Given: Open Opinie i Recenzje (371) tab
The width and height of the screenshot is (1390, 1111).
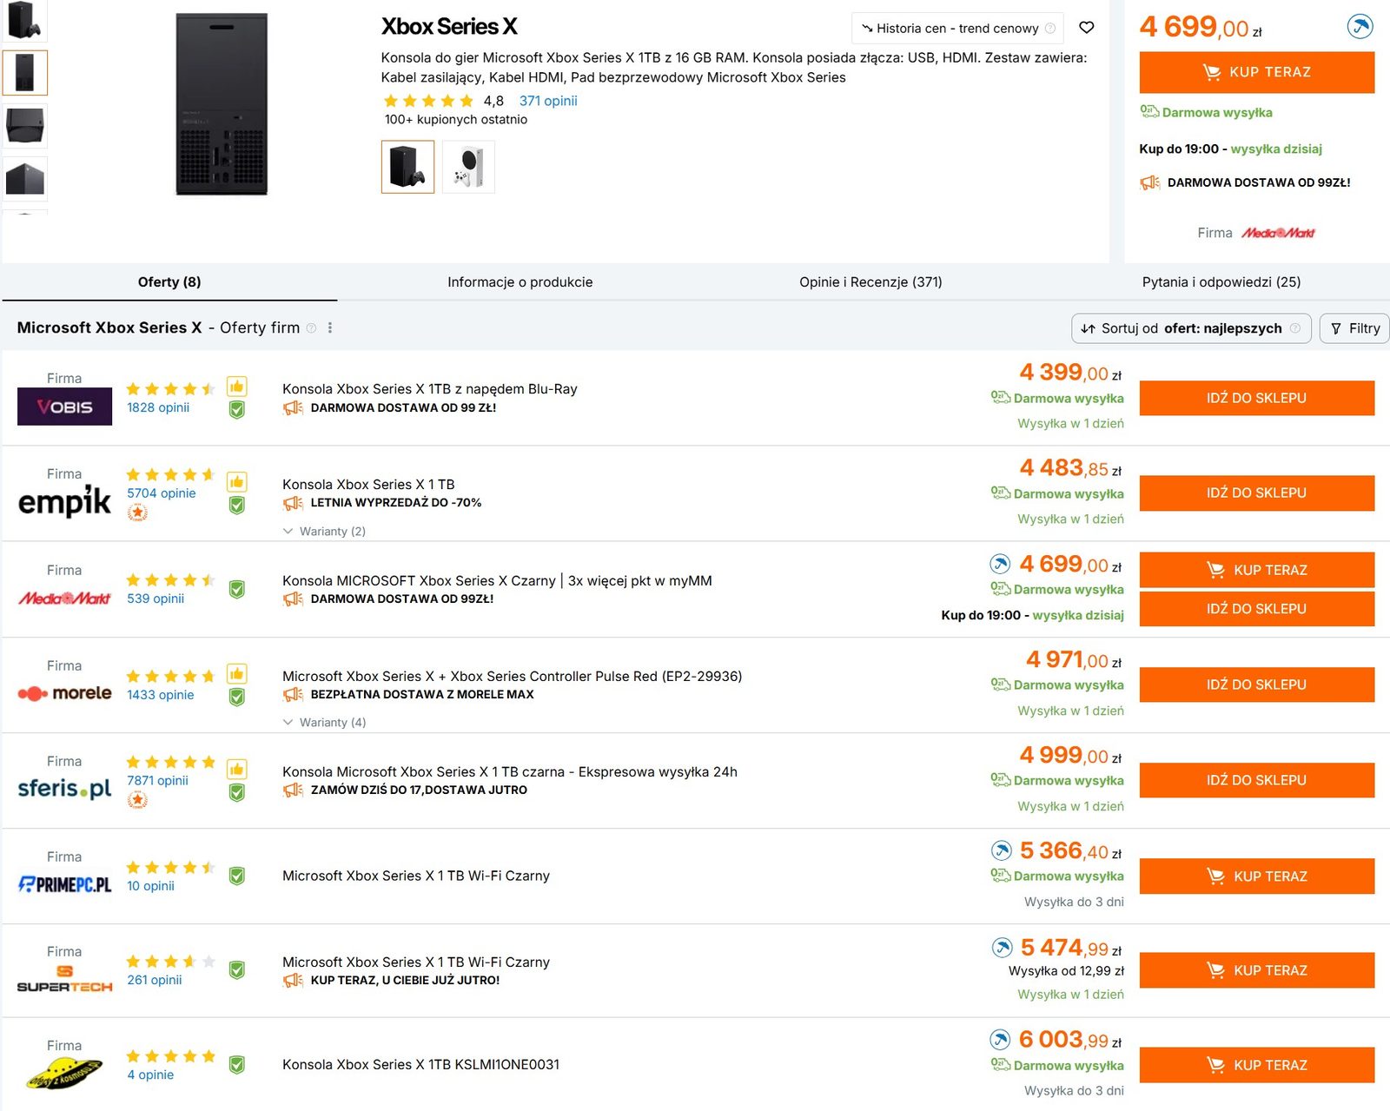Looking at the screenshot, I should tap(870, 282).
